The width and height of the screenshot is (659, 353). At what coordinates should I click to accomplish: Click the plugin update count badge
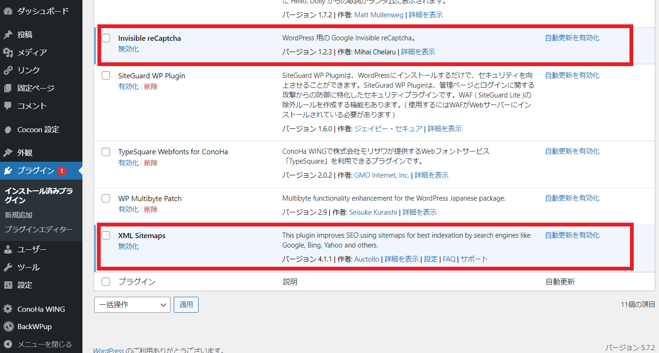click(x=61, y=171)
